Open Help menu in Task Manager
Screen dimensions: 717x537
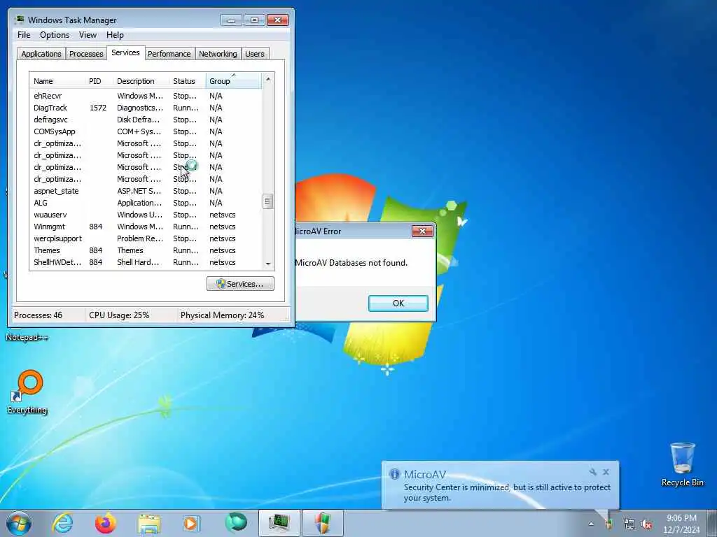pyautogui.click(x=116, y=35)
